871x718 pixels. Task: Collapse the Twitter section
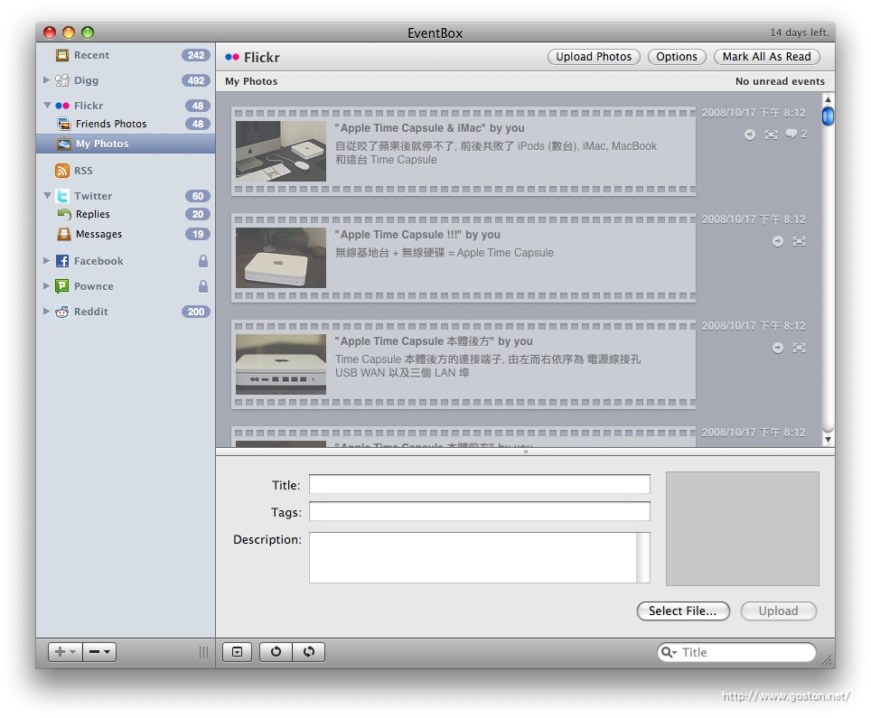pyautogui.click(x=47, y=195)
